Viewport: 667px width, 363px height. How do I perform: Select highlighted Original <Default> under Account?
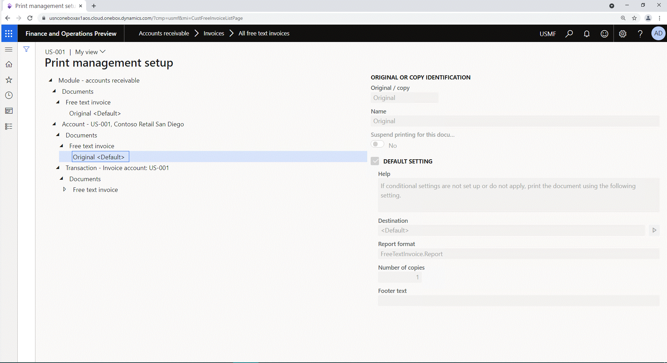(100, 157)
